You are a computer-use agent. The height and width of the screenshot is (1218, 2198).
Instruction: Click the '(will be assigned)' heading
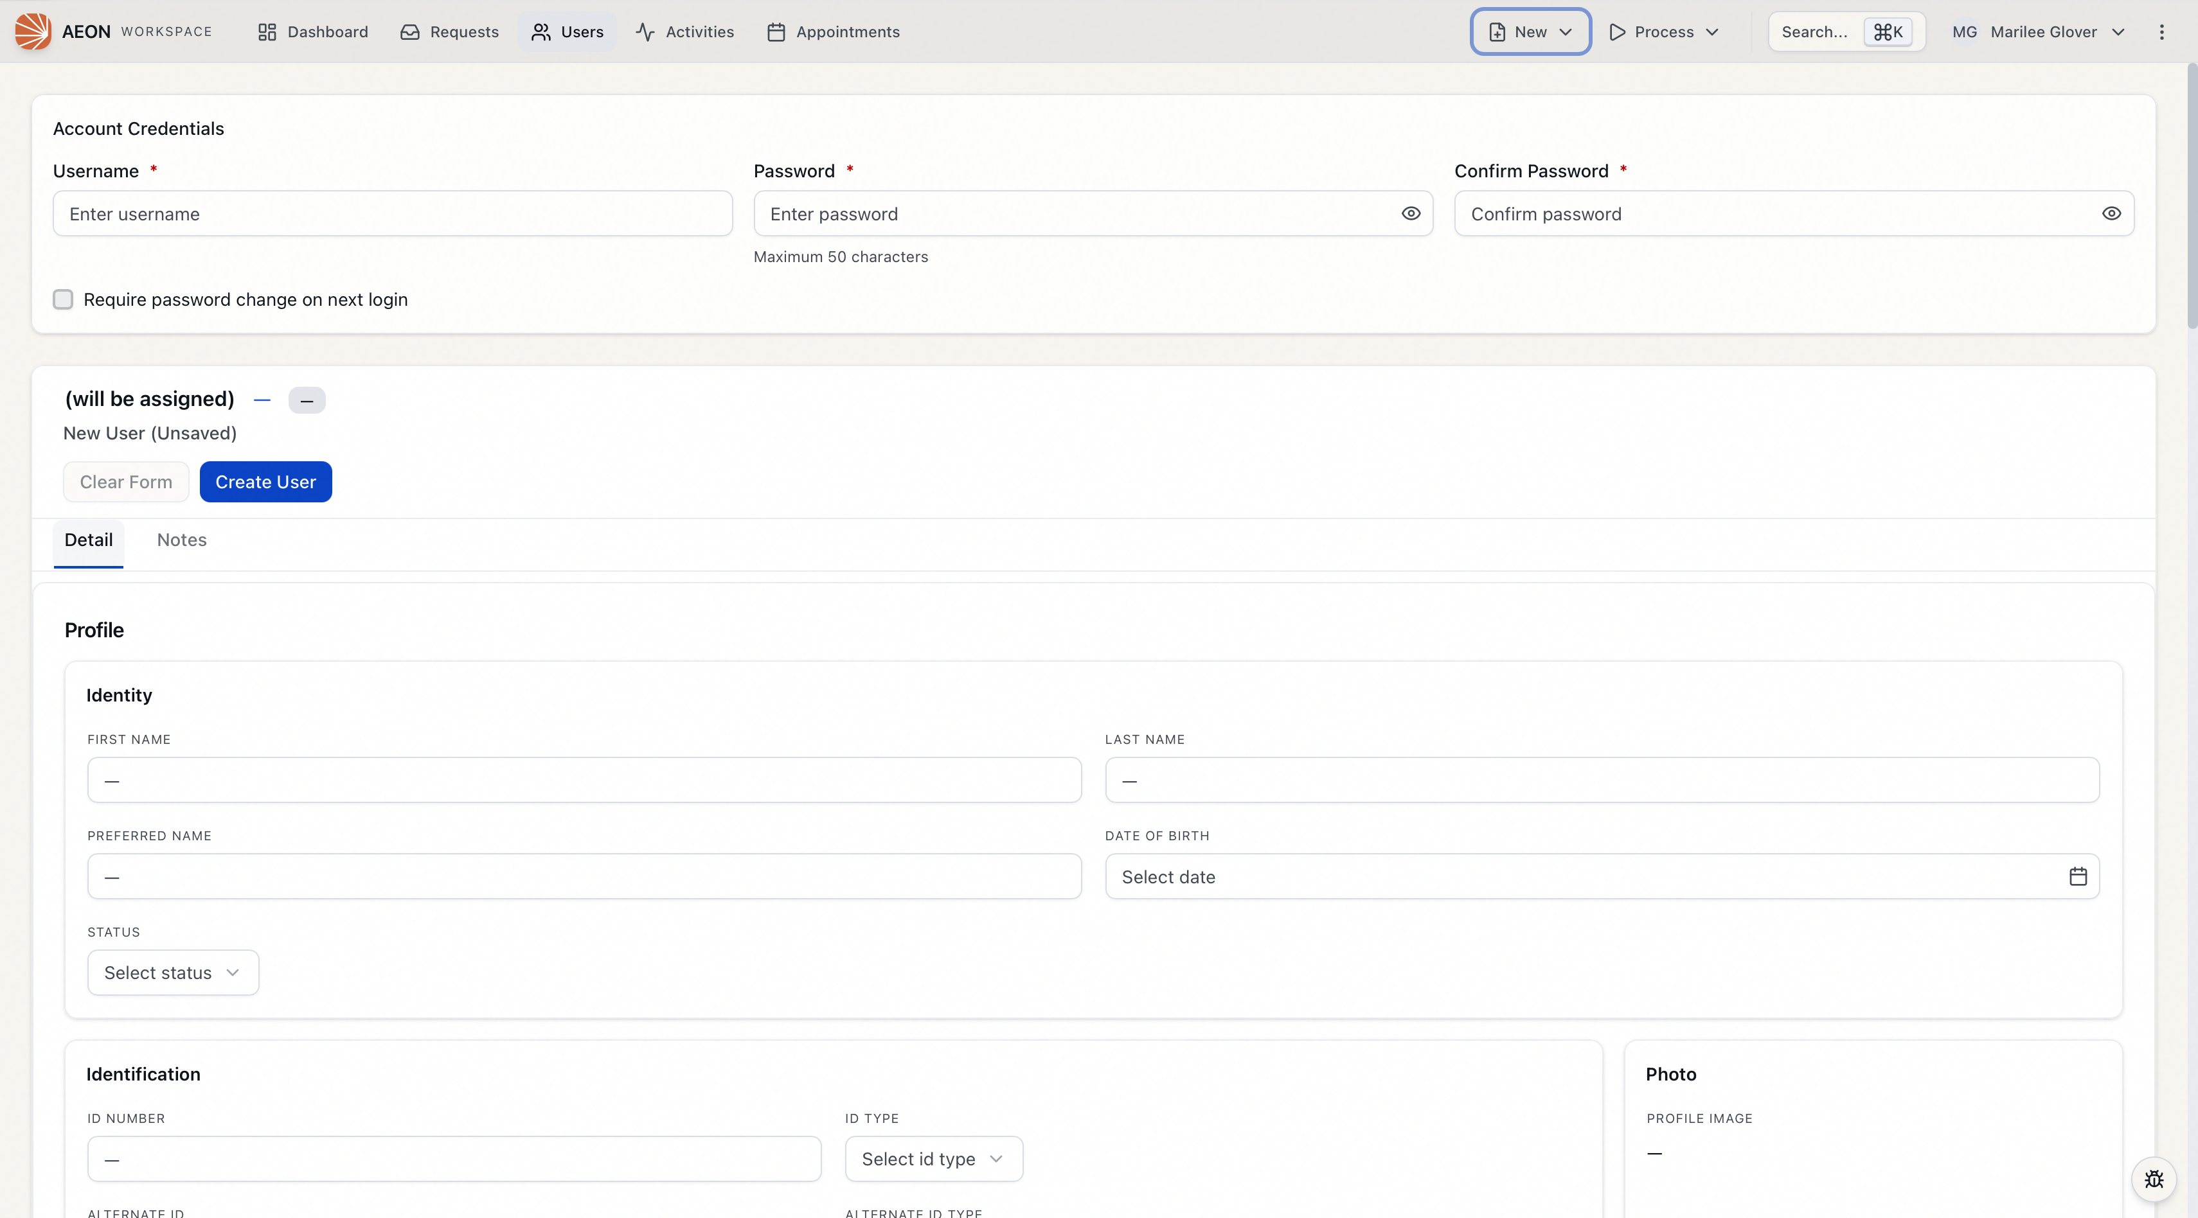[x=149, y=399]
